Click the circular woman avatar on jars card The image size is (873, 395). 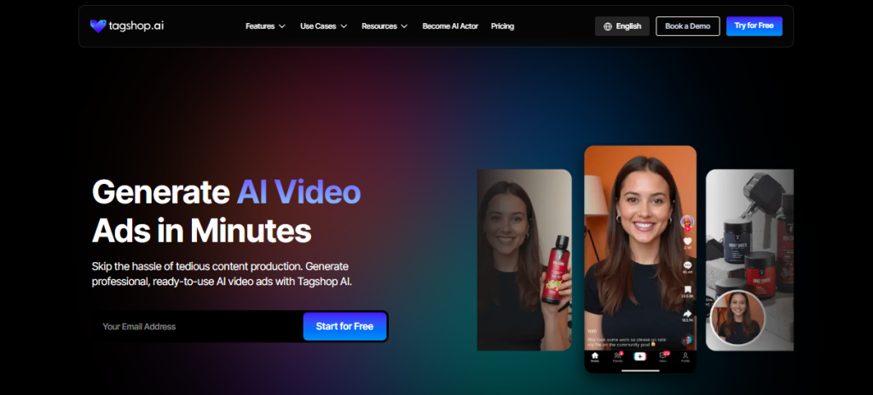pyautogui.click(x=737, y=318)
